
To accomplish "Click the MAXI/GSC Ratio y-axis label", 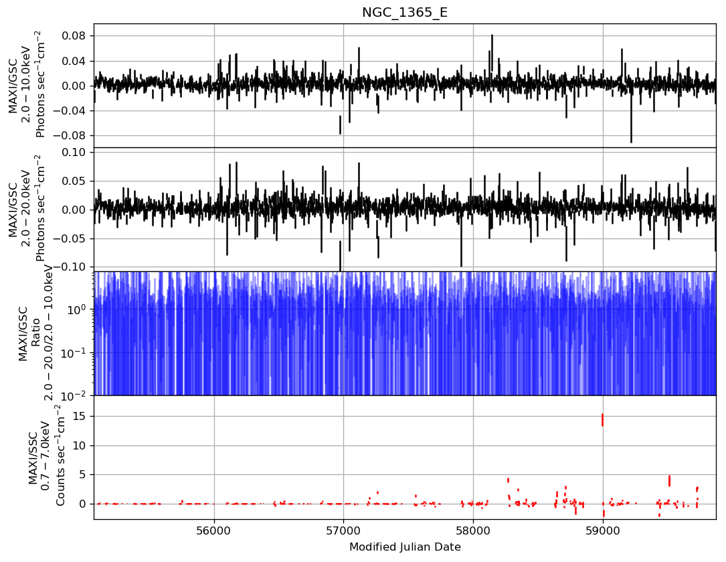I will [x=36, y=333].
